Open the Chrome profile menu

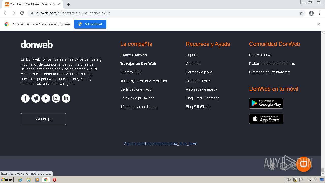[x=311, y=13]
